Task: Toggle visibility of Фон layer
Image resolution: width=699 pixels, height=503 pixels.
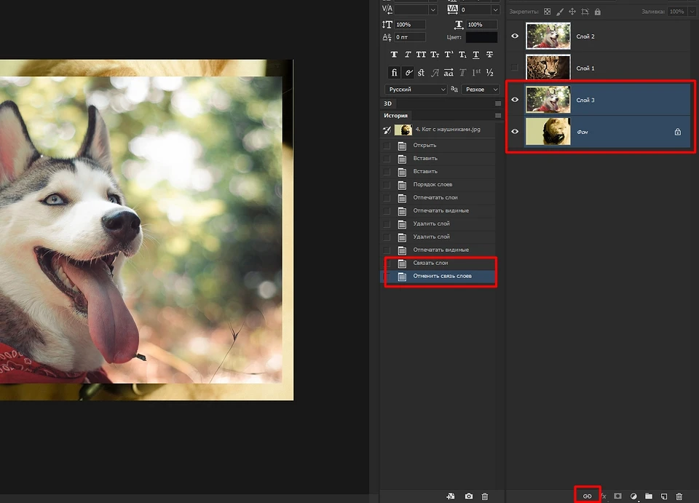Action: [x=515, y=132]
